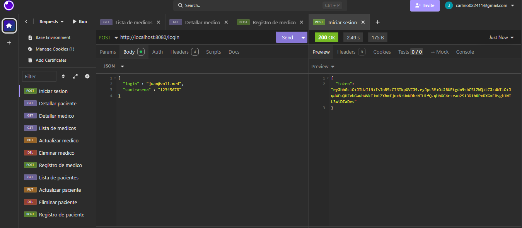
Task: Switch to the Detallar medico tab
Action: [199, 22]
